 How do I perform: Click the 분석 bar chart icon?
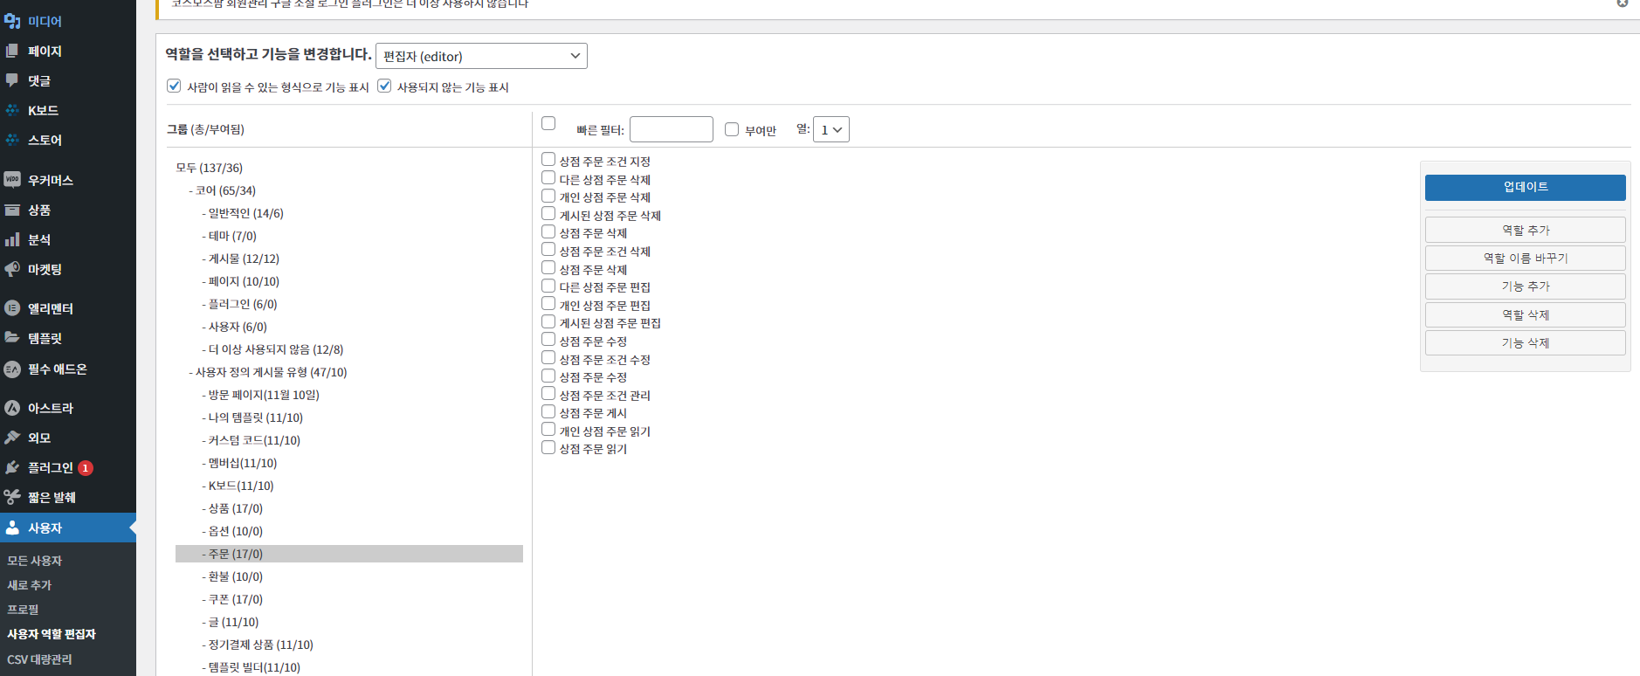tap(12, 239)
